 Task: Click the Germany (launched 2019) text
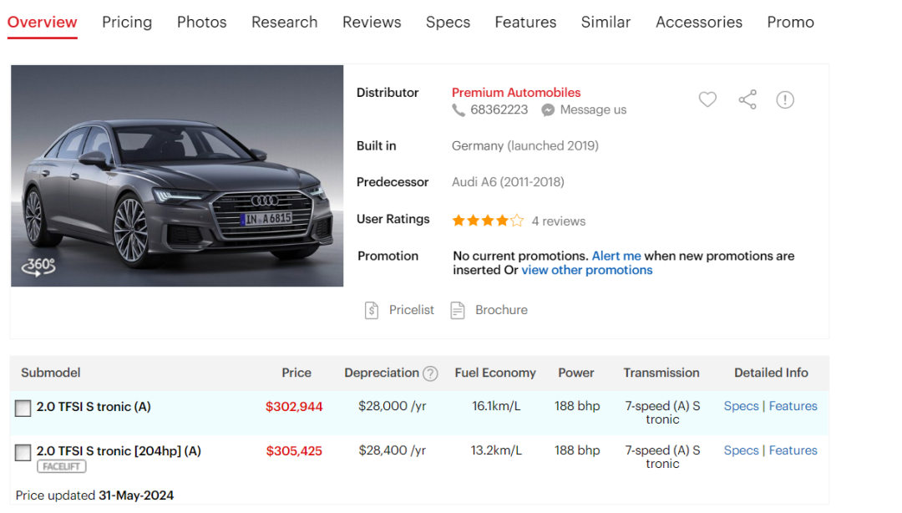[525, 146]
